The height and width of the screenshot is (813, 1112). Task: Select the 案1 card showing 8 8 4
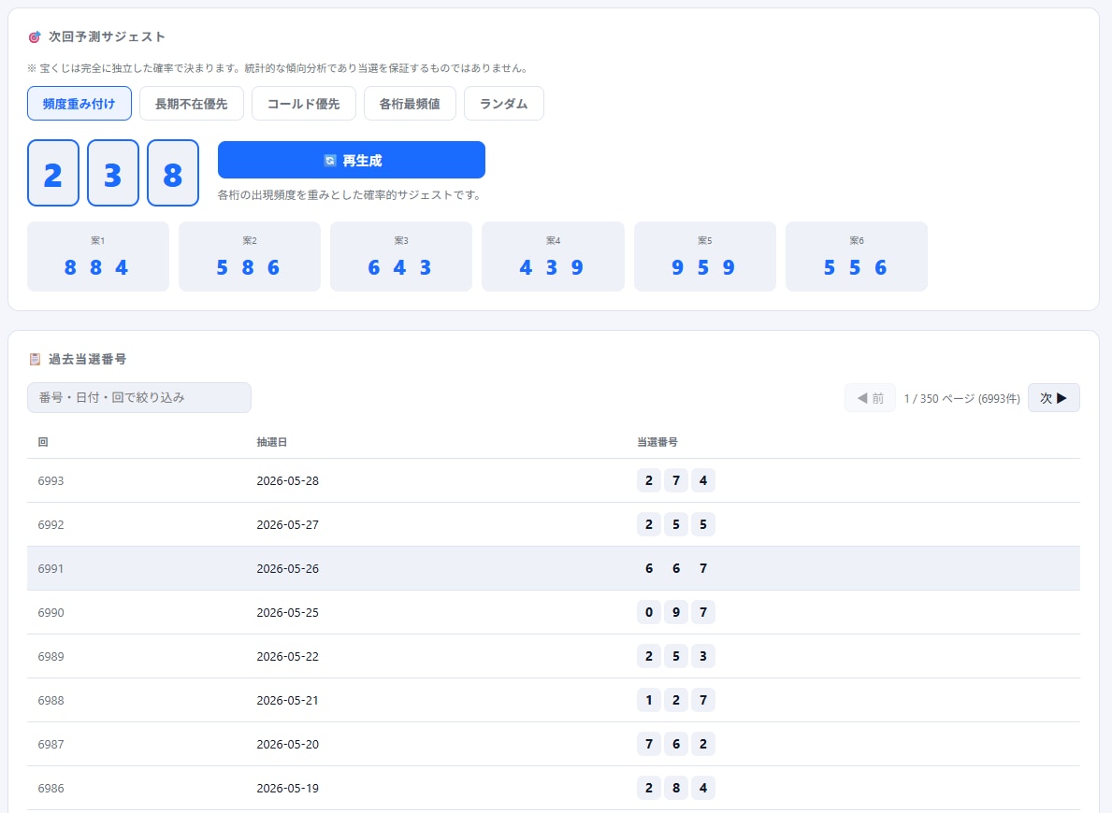[98, 257]
